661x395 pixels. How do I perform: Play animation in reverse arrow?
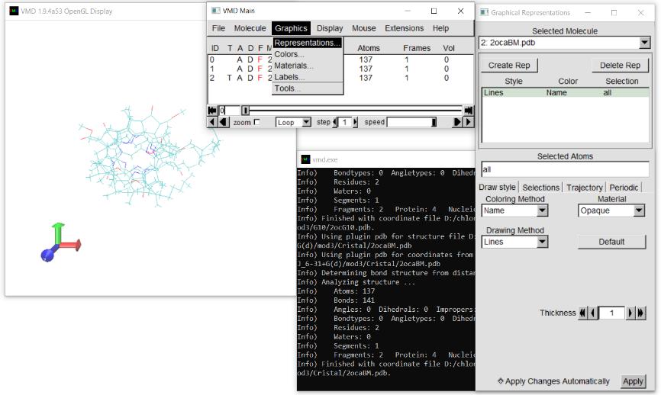(224, 122)
